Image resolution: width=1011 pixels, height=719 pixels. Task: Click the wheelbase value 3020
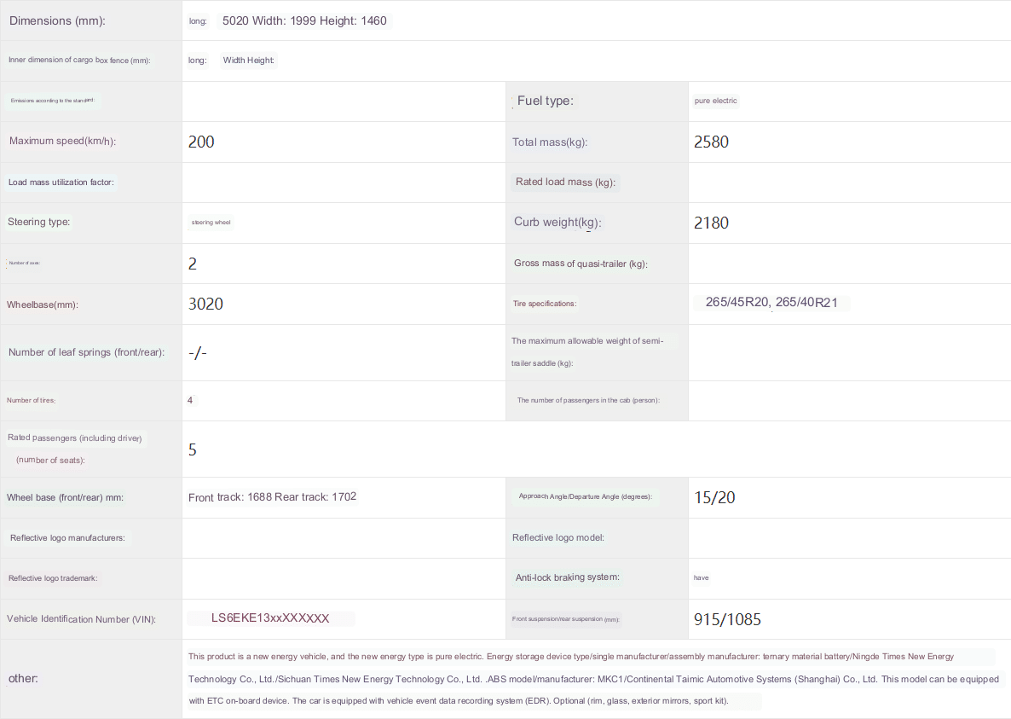[x=205, y=304]
